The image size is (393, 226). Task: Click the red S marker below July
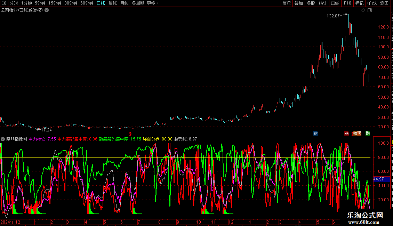pos(130,134)
